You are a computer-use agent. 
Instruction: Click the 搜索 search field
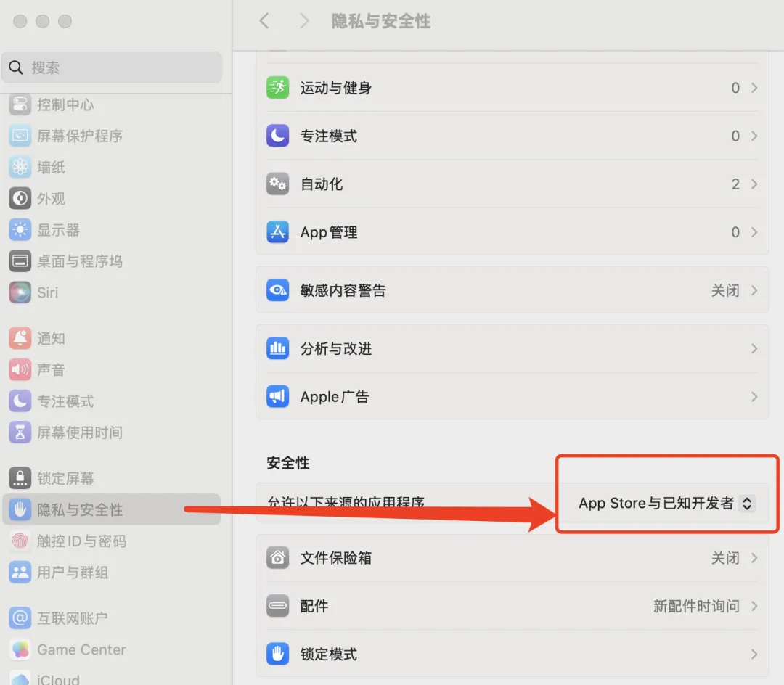[112, 67]
